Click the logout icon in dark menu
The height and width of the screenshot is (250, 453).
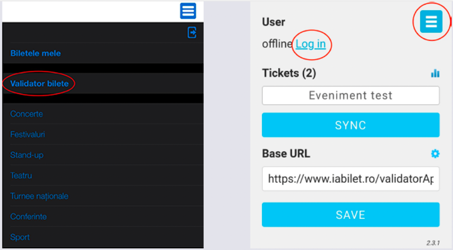coord(192,33)
